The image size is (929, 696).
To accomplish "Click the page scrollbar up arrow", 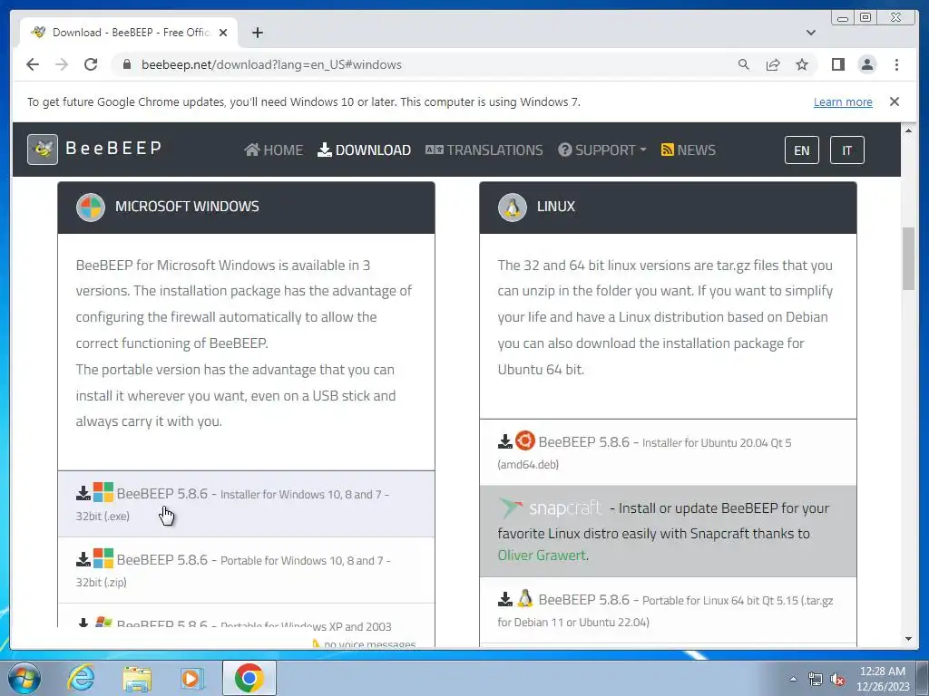I will pos(908,130).
